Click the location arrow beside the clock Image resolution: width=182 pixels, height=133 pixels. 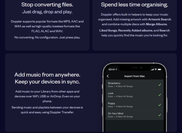click(116, 69)
